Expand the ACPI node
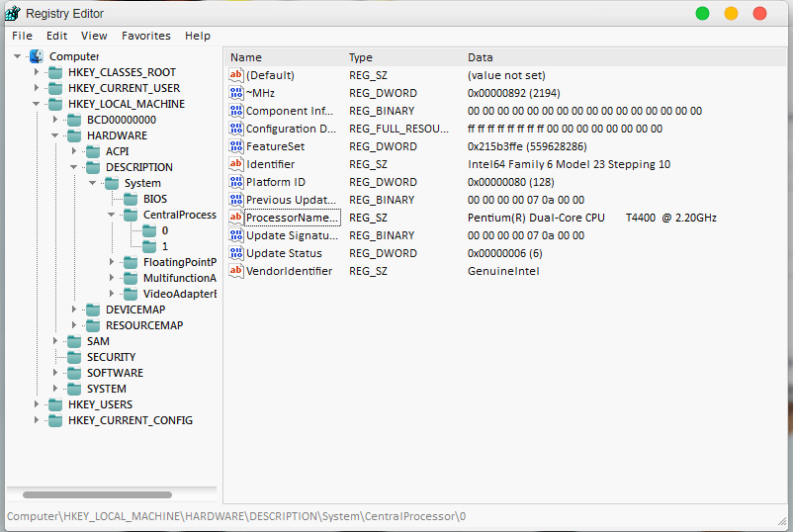The width and height of the screenshot is (793, 532). click(x=73, y=151)
